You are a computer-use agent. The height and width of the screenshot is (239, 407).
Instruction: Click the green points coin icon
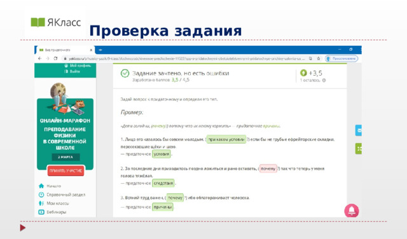click(x=303, y=73)
